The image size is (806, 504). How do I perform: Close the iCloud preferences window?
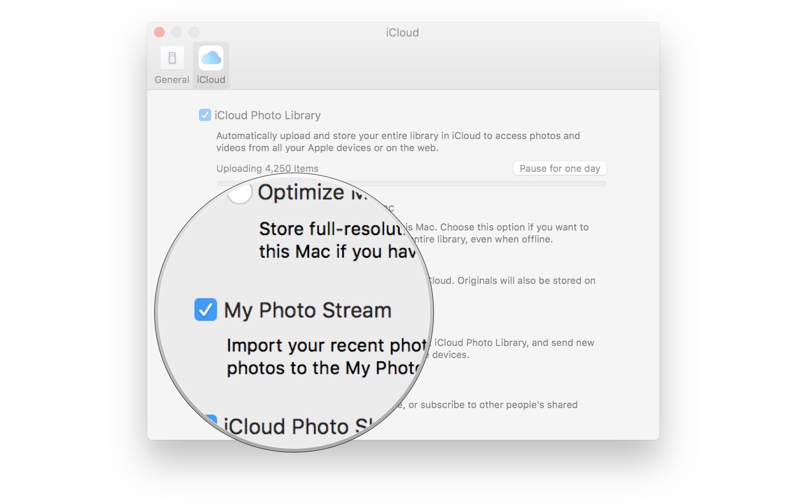coord(159,32)
